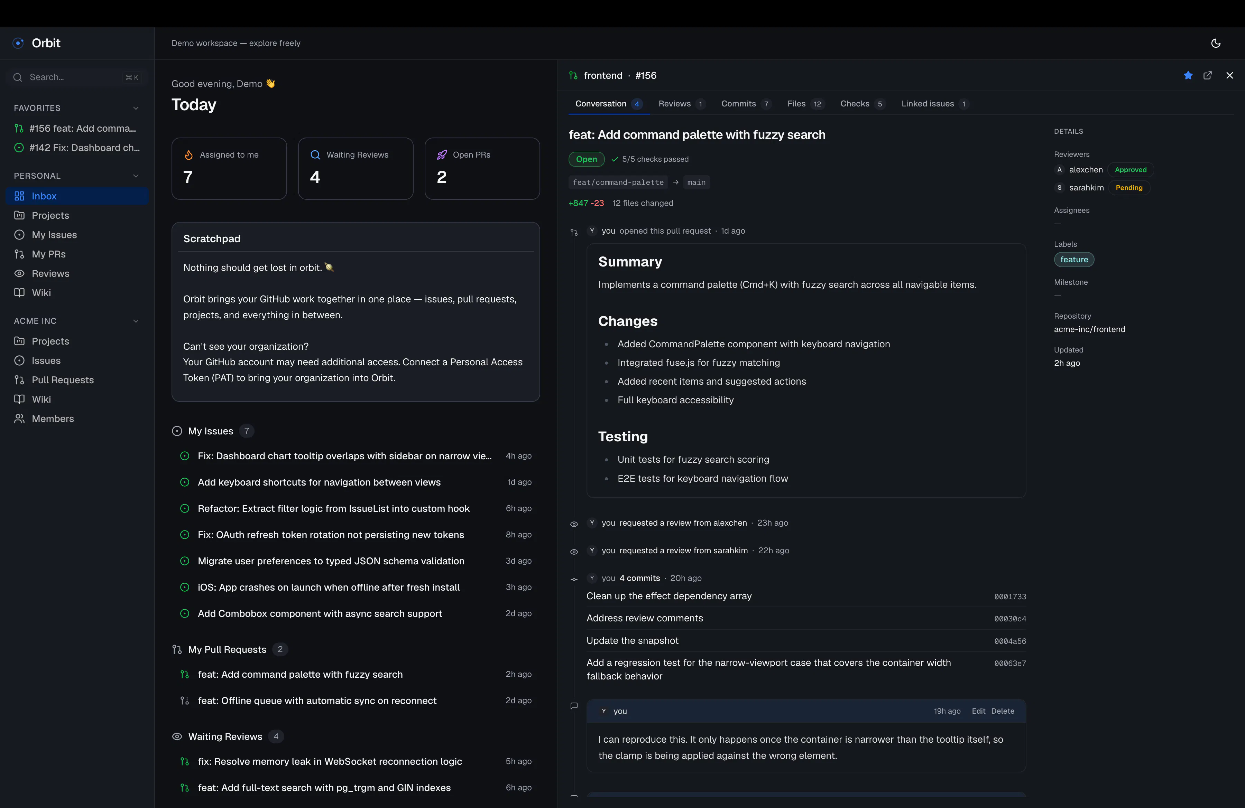The height and width of the screenshot is (808, 1245).
Task: Click the flame icon on Assigned card
Action: coord(189,155)
